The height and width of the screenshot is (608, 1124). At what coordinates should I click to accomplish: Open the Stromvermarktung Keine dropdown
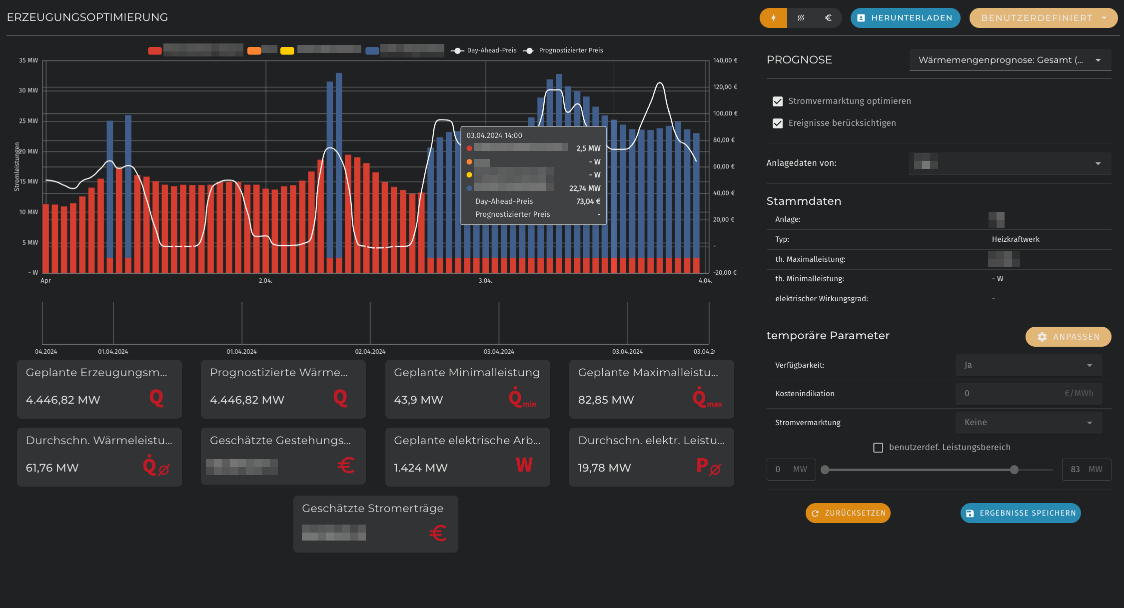coord(1028,423)
